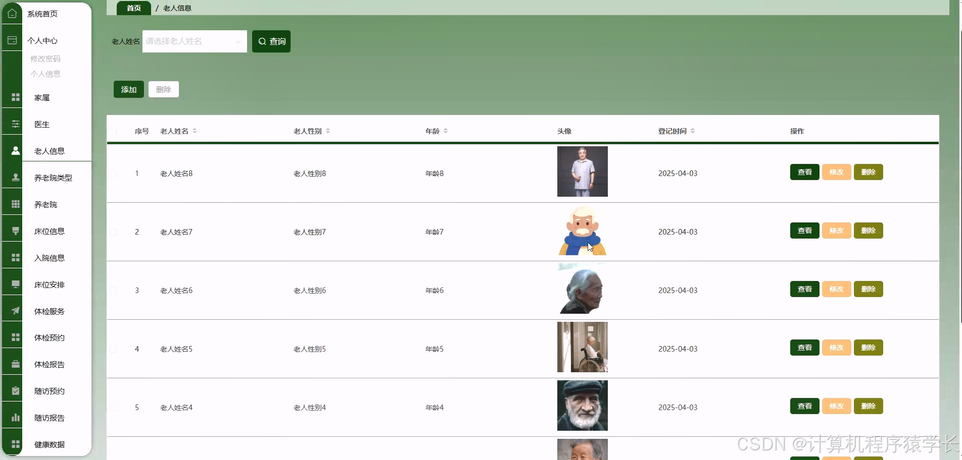The height and width of the screenshot is (460, 962).
Task: Delete the row 老人姓名8
Action: coord(869,172)
